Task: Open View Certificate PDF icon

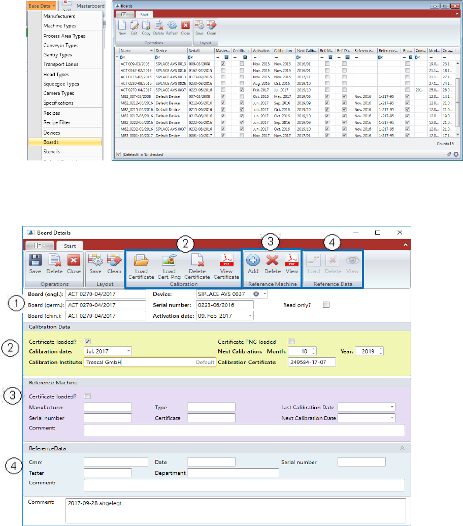Action: pyautogui.click(x=226, y=261)
